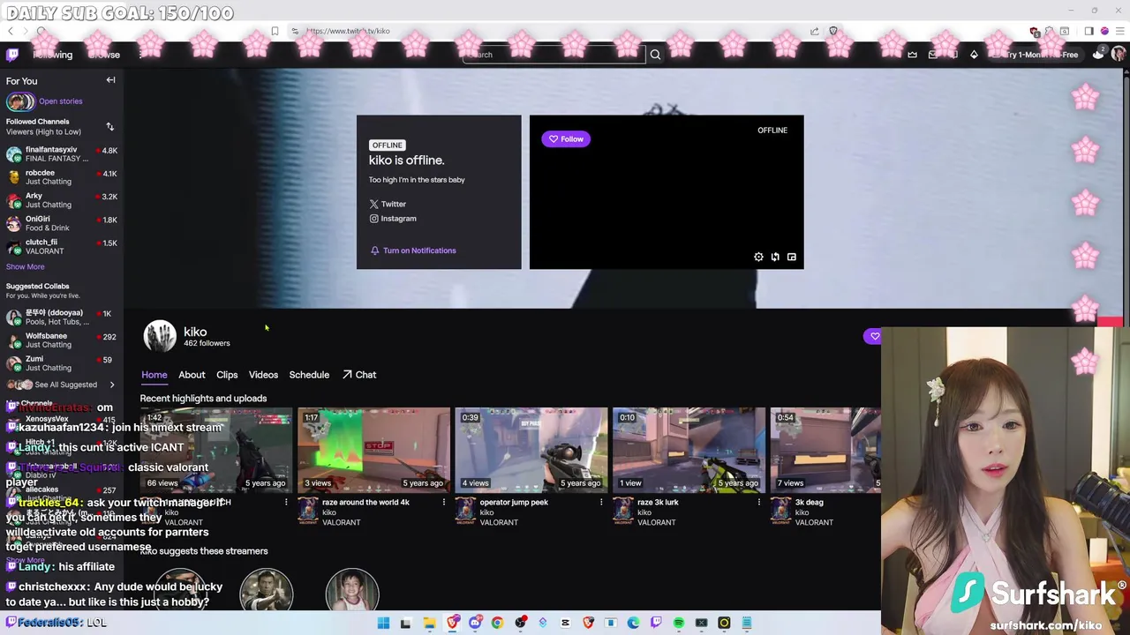Open Twitch user avatar menu
Screen dimensions: 1130x635
[x=1118, y=54]
